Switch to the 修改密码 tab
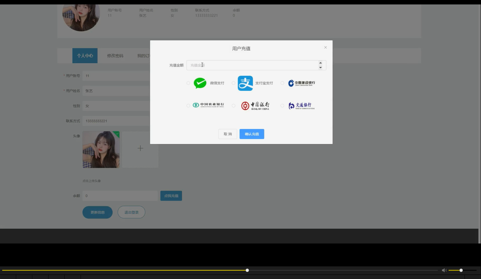 [x=115, y=56]
